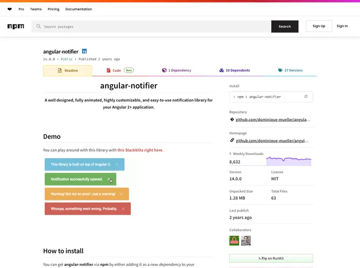Click the Public label under the package name
The height and width of the screenshot is (268, 360).
pyautogui.click(x=66, y=59)
